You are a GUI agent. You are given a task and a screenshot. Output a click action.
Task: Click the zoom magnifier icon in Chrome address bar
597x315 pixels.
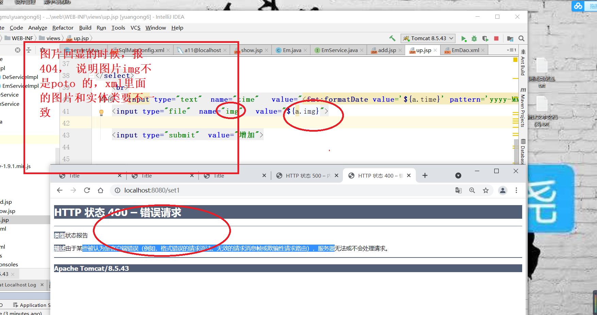[x=472, y=190]
